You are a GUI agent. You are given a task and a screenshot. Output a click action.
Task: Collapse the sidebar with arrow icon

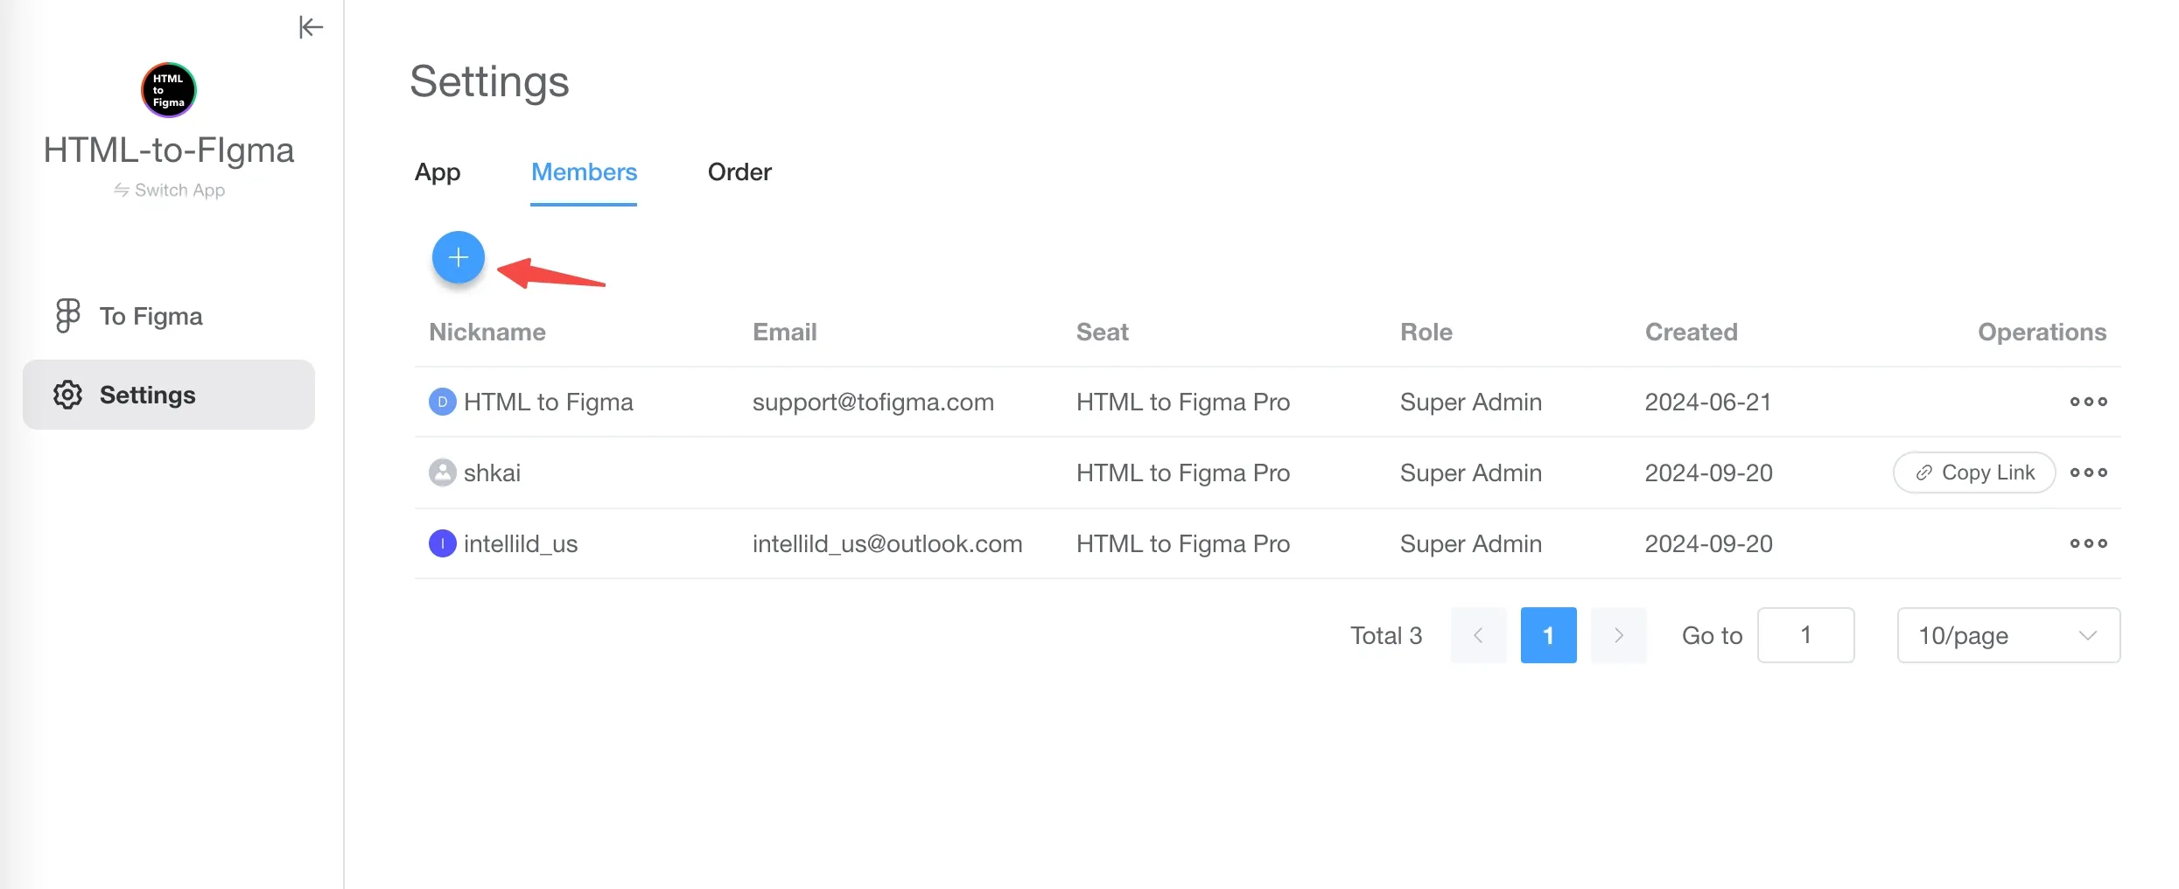[x=311, y=27]
